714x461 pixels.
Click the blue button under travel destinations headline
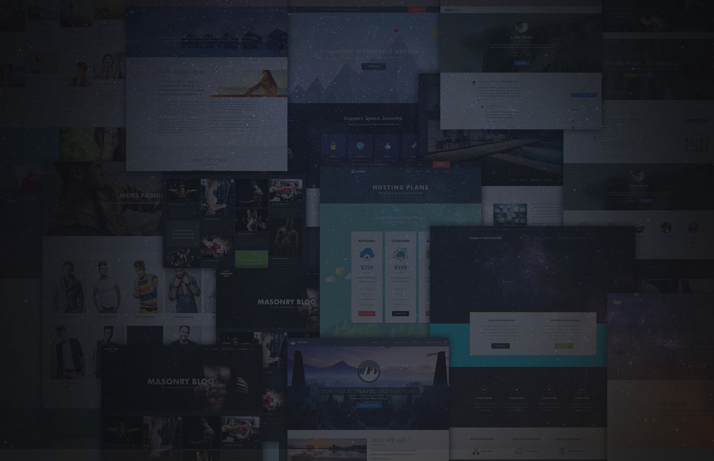369,406
